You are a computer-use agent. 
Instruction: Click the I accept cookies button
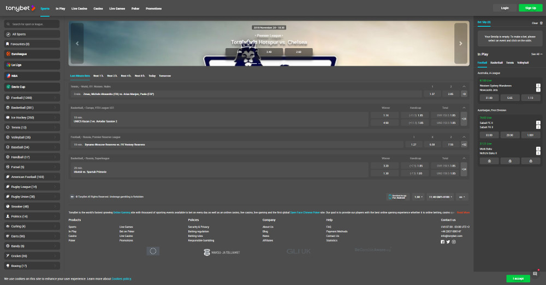click(518, 278)
